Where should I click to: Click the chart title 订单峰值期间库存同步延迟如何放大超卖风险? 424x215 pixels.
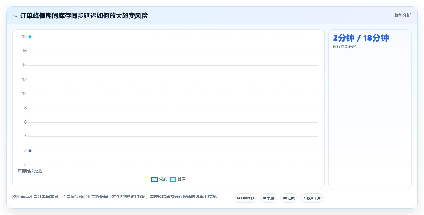click(x=84, y=16)
